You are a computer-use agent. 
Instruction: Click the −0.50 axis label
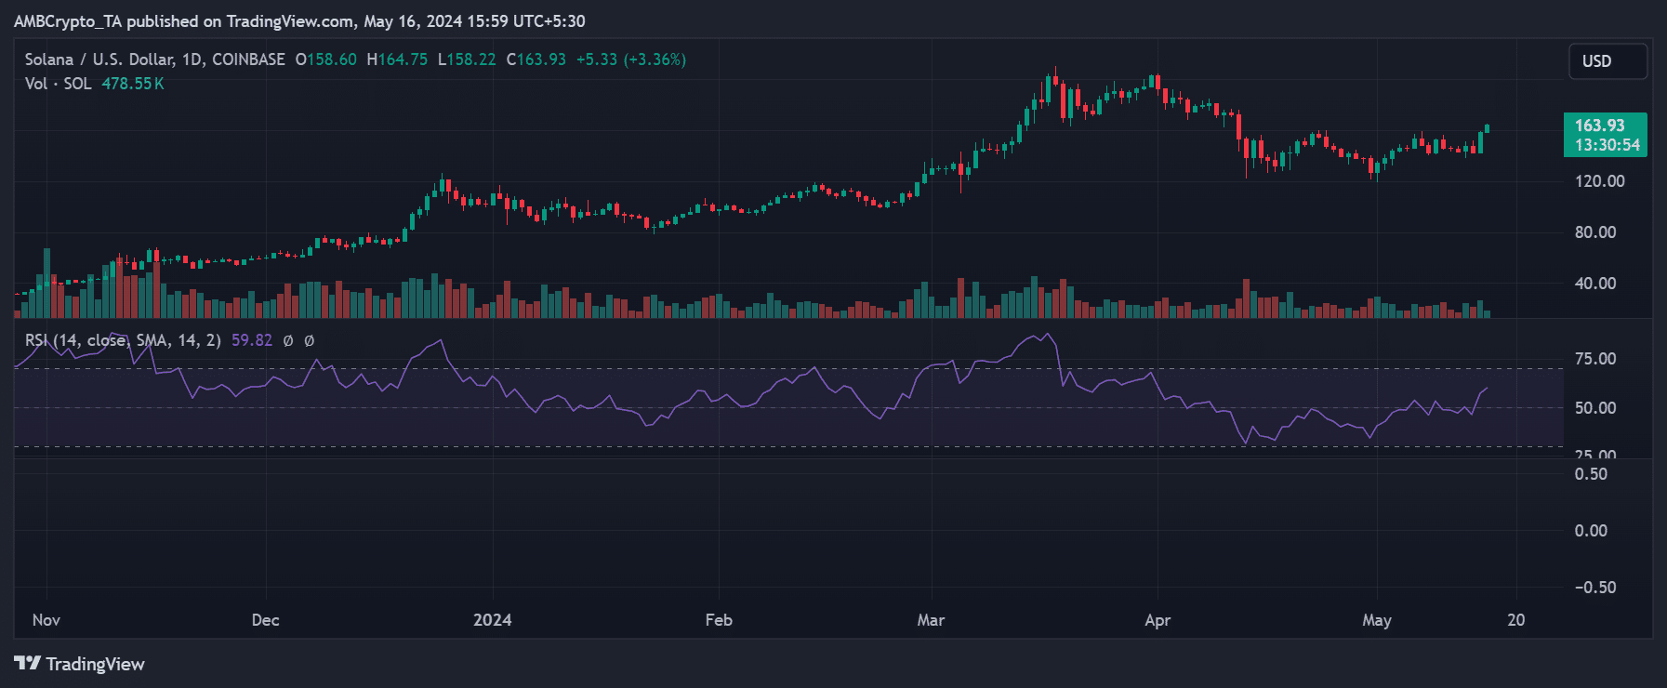1595,588
